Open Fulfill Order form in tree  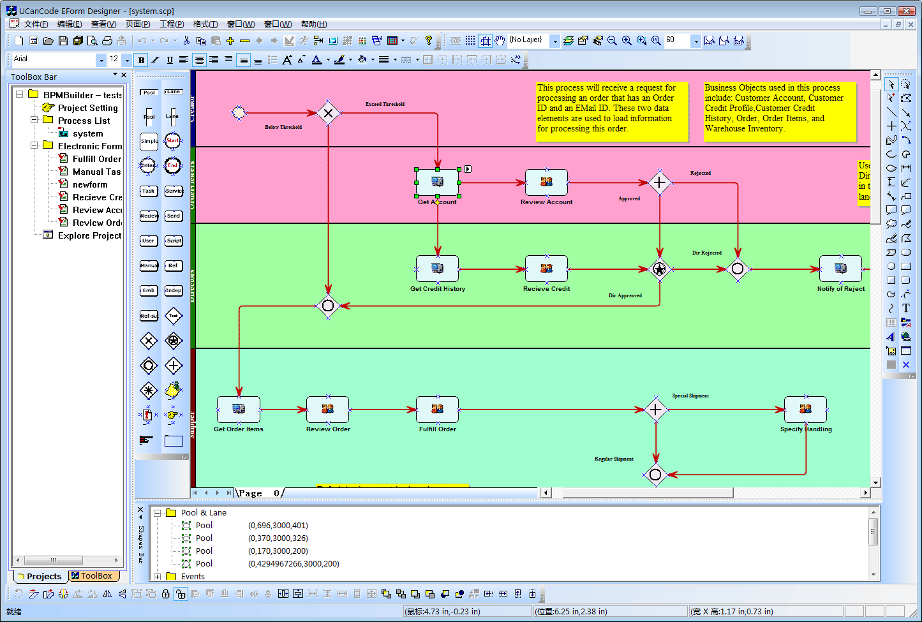coord(96,159)
